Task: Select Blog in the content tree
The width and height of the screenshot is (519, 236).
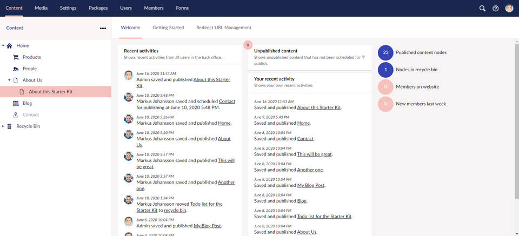Action: 27,103
